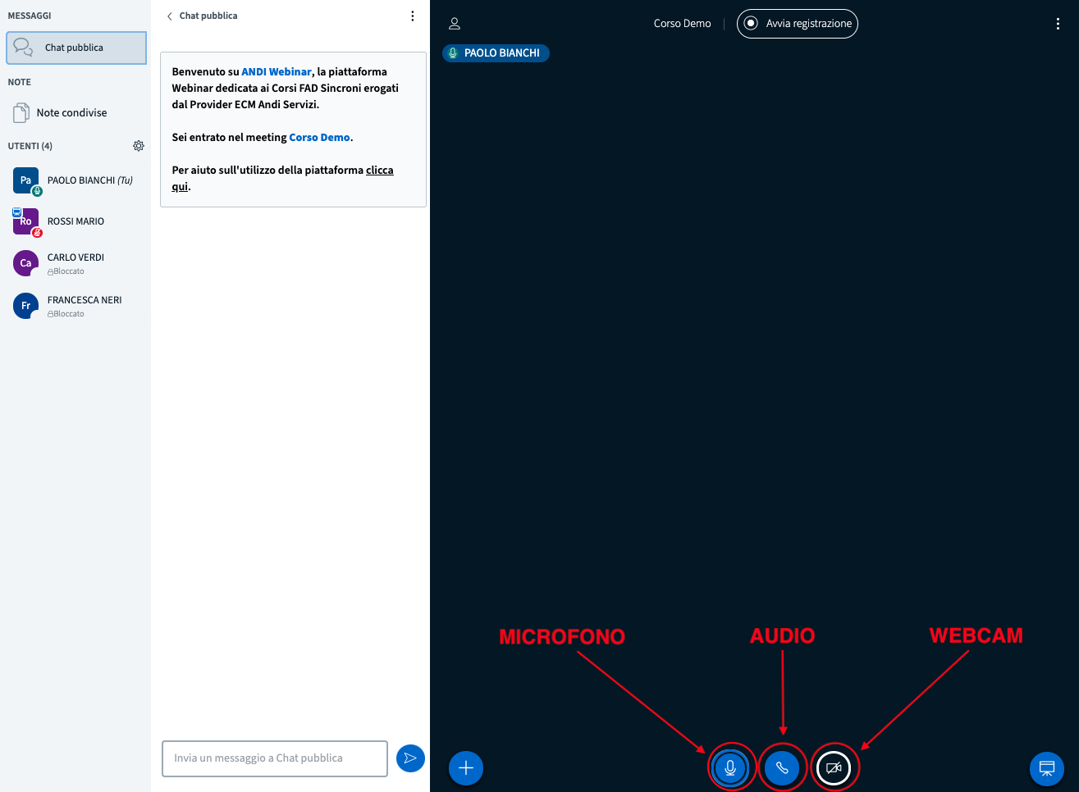
Task: Open the 'clicca qui' help link
Action: pyautogui.click(x=379, y=171)
